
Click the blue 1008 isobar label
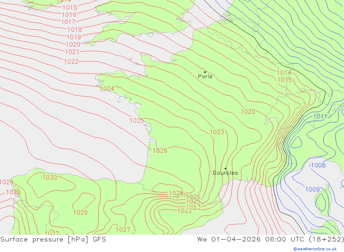click(x=318, y=165)
